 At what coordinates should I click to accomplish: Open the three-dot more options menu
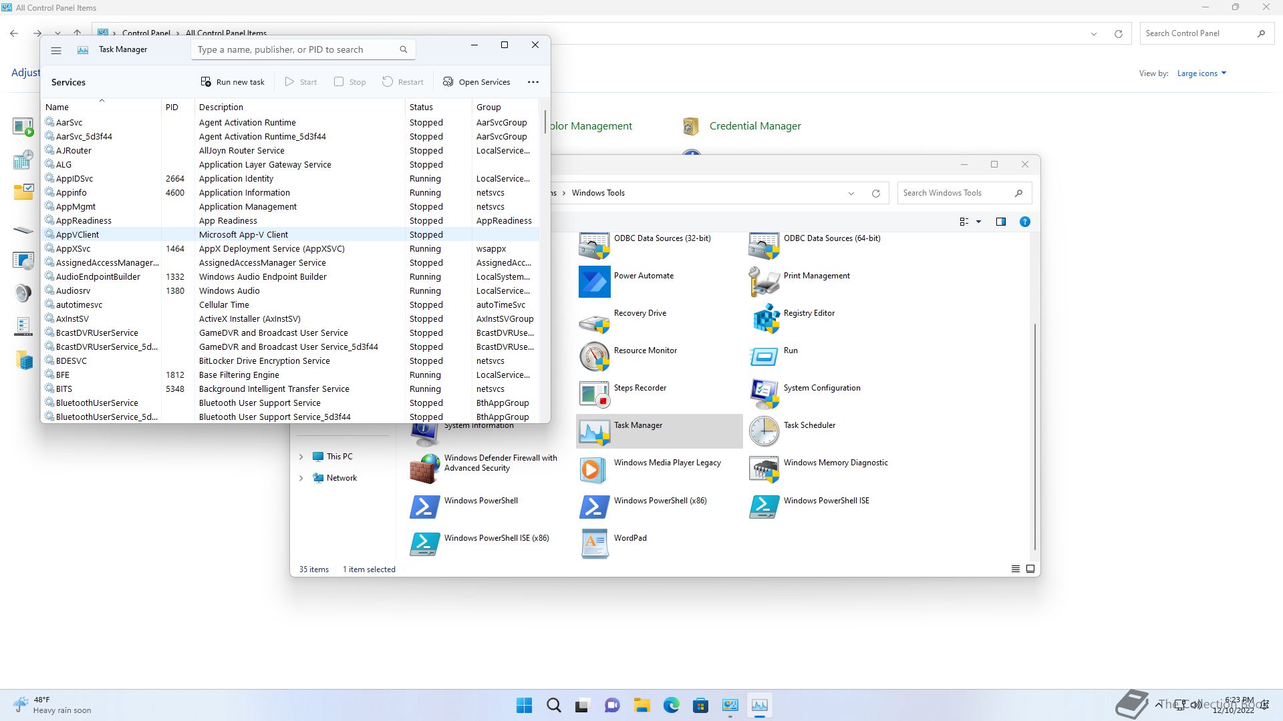(533, 82)
